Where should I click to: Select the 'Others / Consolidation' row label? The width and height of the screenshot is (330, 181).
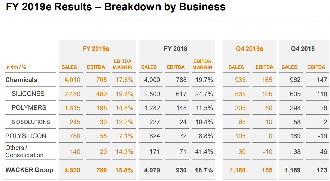tap(24, 151)
